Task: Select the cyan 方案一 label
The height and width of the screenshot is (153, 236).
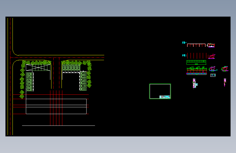Action: click(184, 43)
